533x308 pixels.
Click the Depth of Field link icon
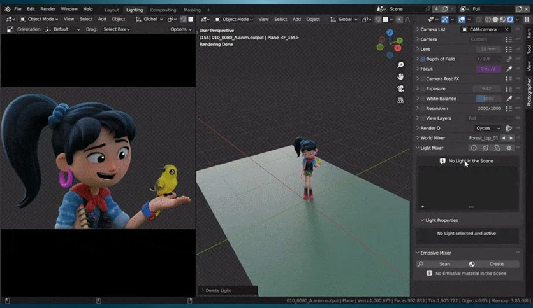click(509, 59)
